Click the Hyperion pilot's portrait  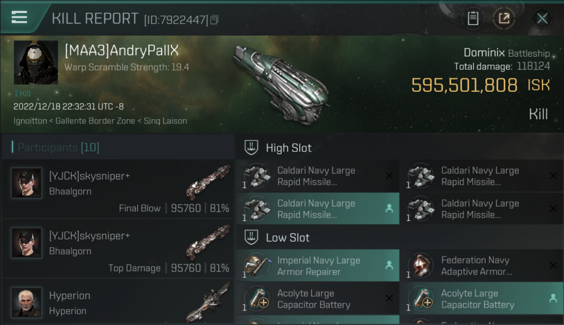[26, 302]
